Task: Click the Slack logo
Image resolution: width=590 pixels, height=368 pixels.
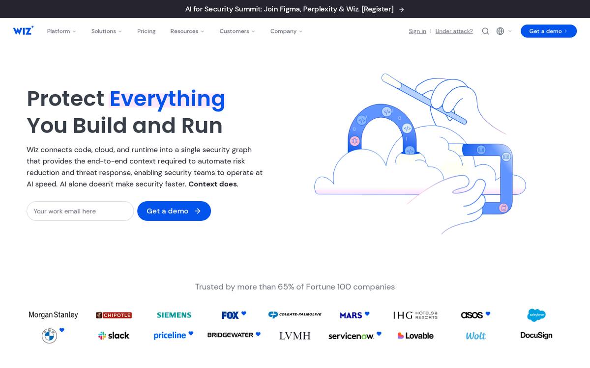Action: click(114, 336)
